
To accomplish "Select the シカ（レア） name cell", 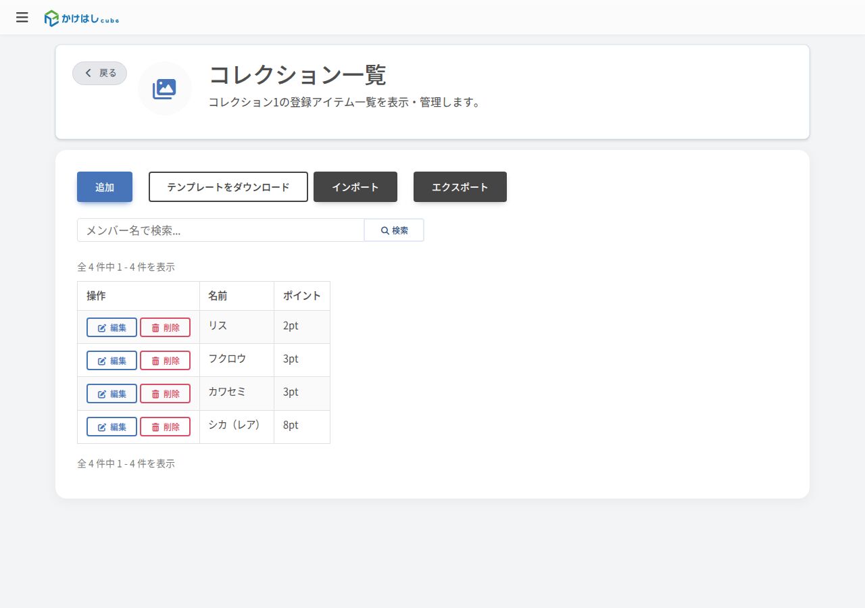I will click(237, 427).
